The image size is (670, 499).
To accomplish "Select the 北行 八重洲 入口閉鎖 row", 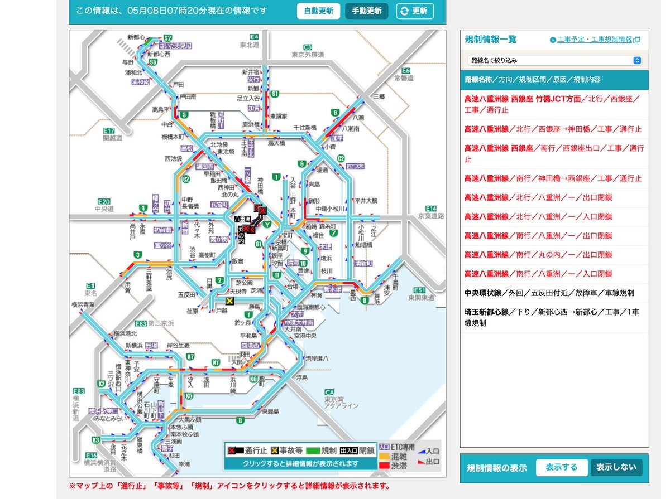I will (x=554, y=217).
